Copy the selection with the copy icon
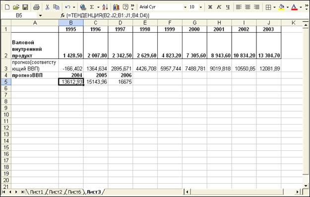 coord(57,7)
